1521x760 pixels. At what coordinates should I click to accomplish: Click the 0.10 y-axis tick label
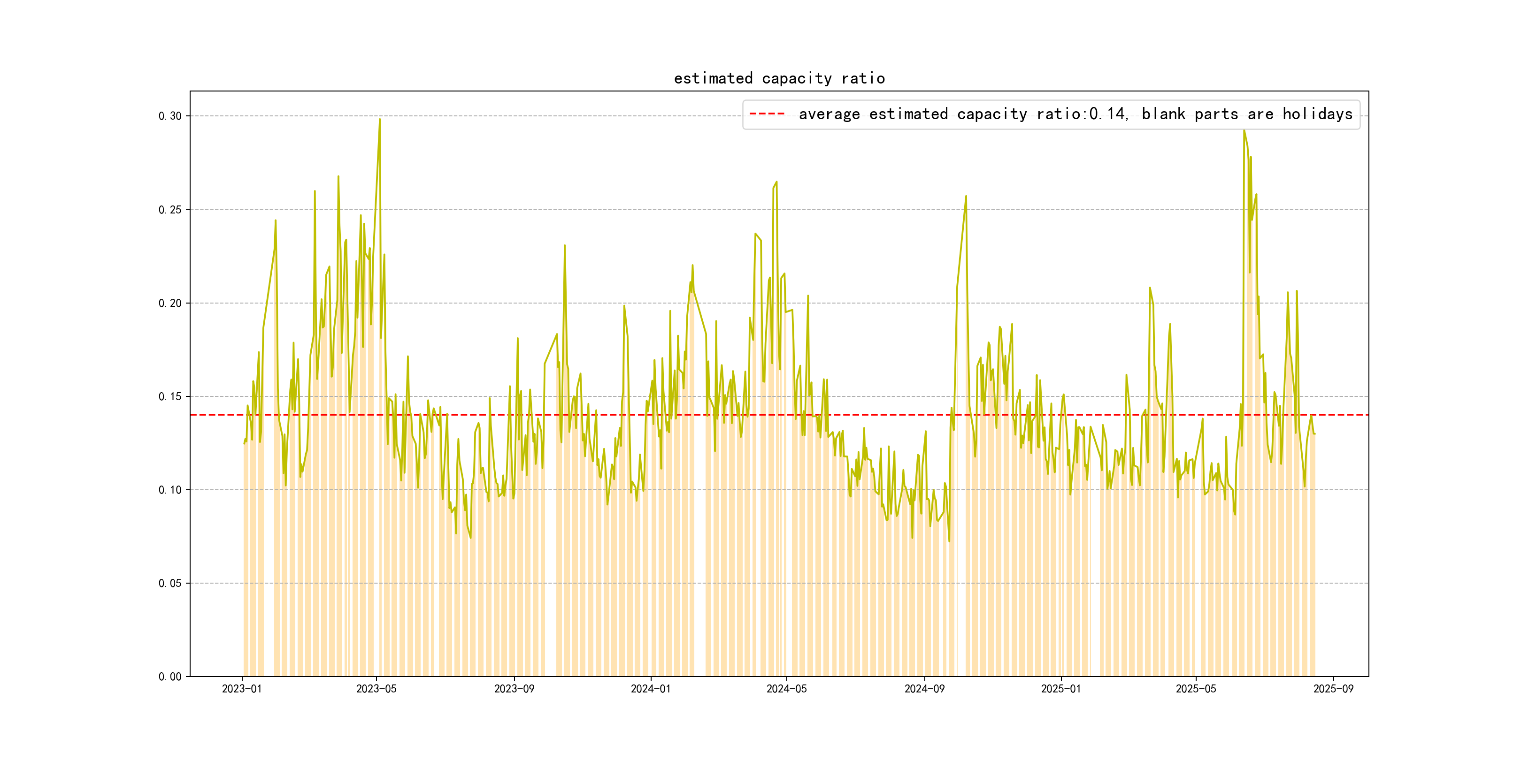[170, 490]
